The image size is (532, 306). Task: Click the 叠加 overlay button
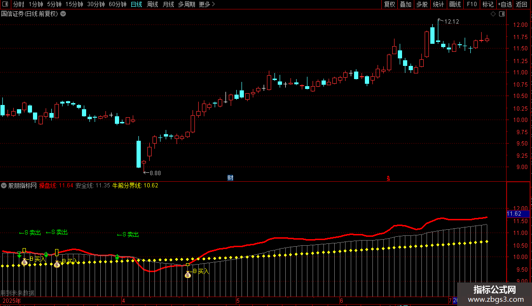coord(405,4)
